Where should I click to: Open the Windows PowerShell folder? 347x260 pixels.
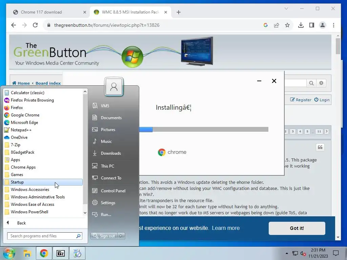pos(43,212)
